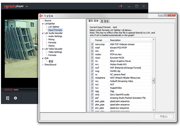
Task: Select the 'NIST SPeech HEader REsources' description
Action: 125,78
